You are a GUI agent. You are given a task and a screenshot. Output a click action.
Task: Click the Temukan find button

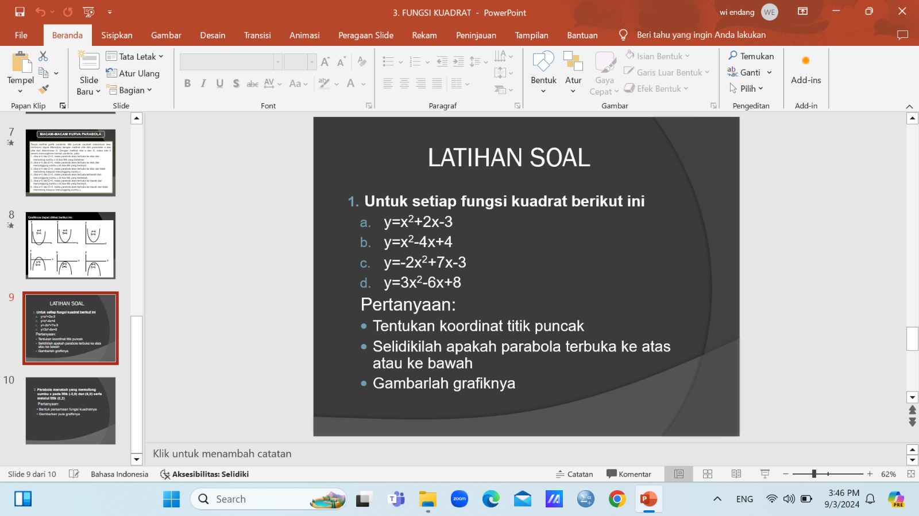[751, 56]
